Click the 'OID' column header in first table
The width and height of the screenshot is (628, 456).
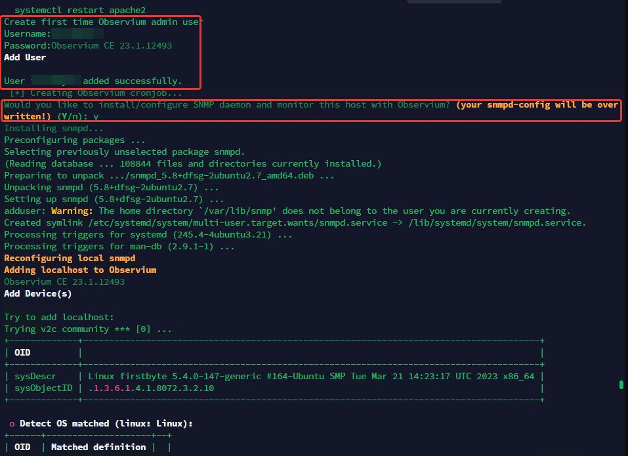pyautogui.click(x=22, y=353)
